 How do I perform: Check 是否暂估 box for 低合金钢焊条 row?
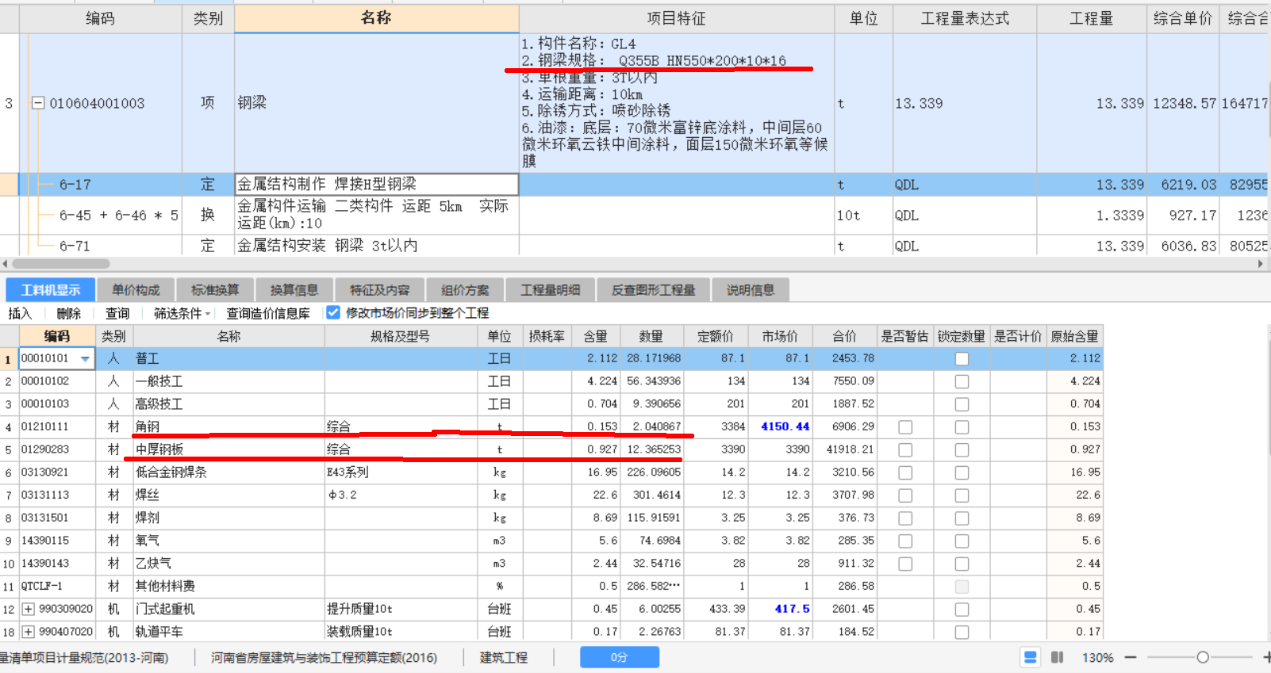pyautogui.click(x=905, y=473)
